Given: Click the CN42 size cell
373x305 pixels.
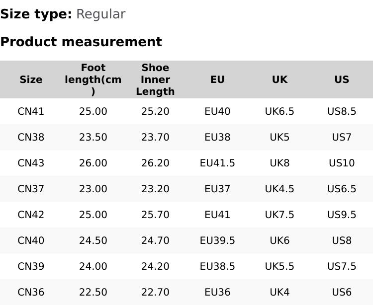Looking at the screenshot, I should [31, 215].
